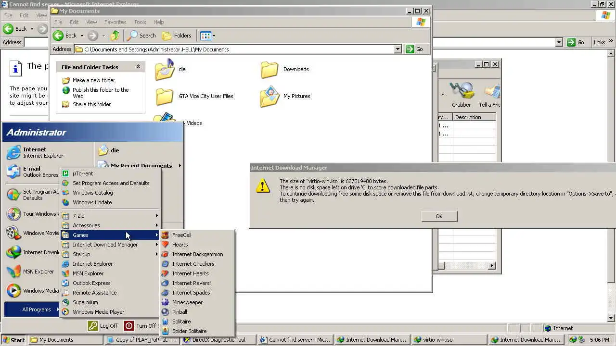
Task: Expand the Startup submenu
Action: [110, 254]
